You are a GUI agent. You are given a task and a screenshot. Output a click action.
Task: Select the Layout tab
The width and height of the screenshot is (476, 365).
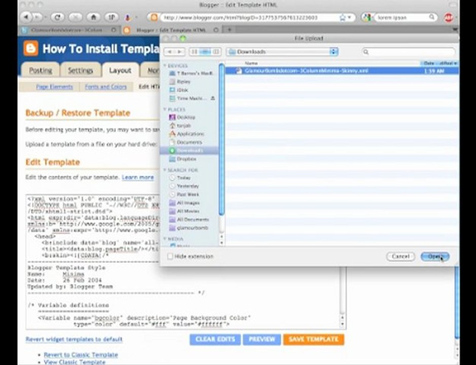120,70
